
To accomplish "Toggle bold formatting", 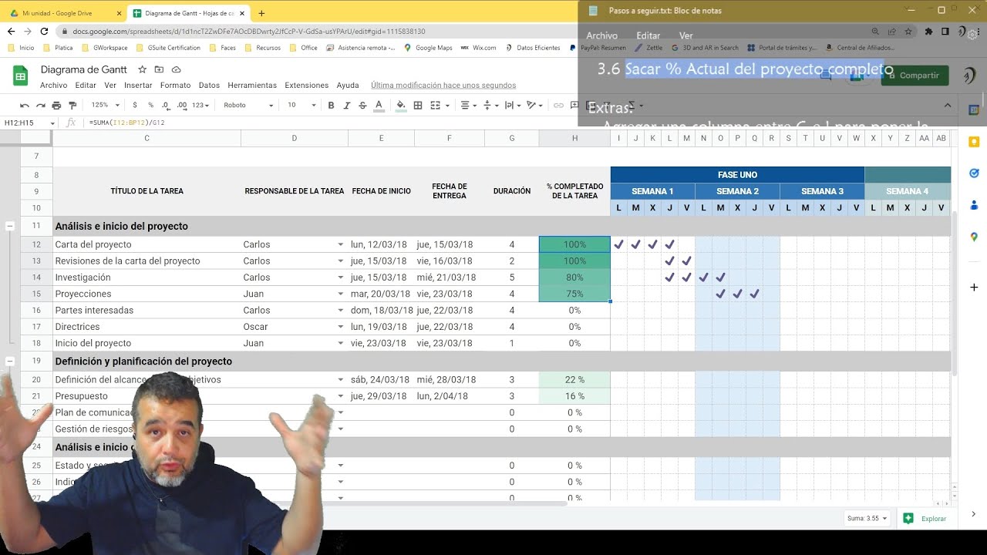I will click(331, 106).
